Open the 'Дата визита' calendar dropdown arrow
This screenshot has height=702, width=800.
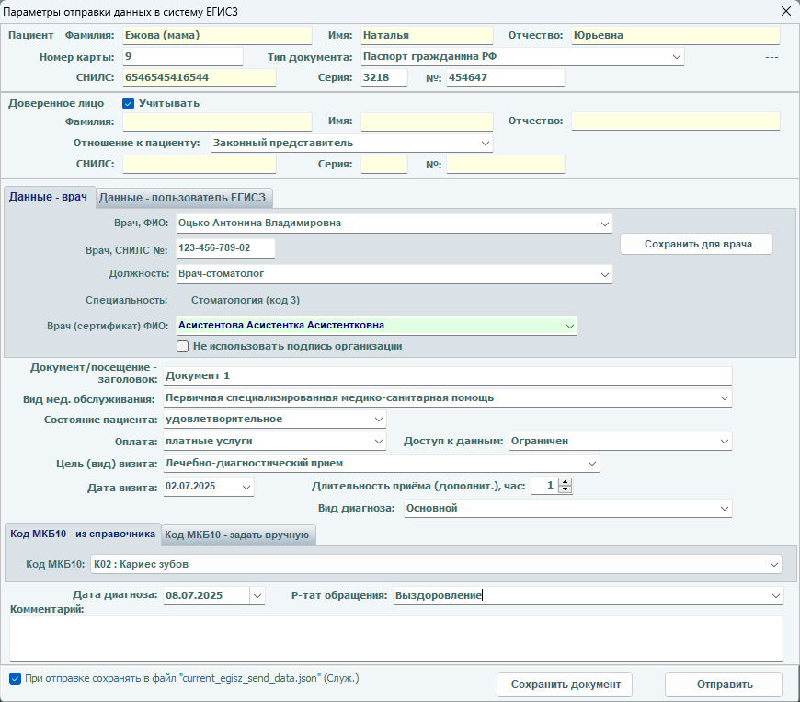[246, 487]
